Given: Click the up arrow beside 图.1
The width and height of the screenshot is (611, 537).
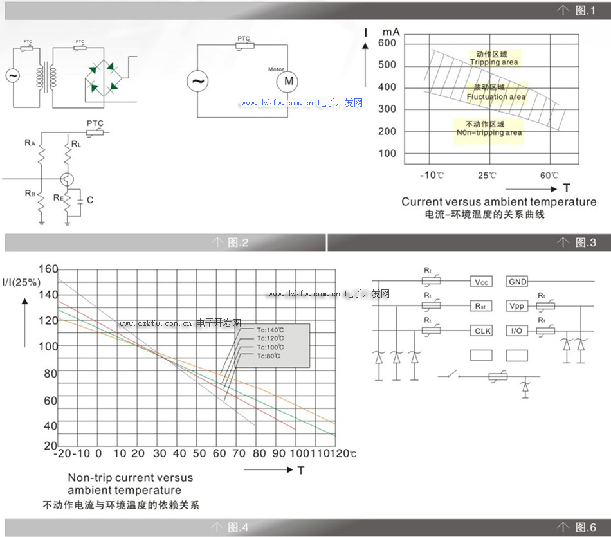Looking at the screenshot, I should click(563, 10).
